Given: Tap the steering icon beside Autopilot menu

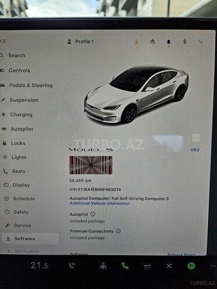Looking at the screenshot, I should [x=4, y=129].
